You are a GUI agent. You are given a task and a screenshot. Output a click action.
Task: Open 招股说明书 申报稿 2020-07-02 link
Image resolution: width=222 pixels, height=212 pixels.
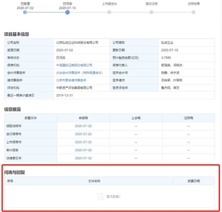pyautogui.click(x=83, y=126)
